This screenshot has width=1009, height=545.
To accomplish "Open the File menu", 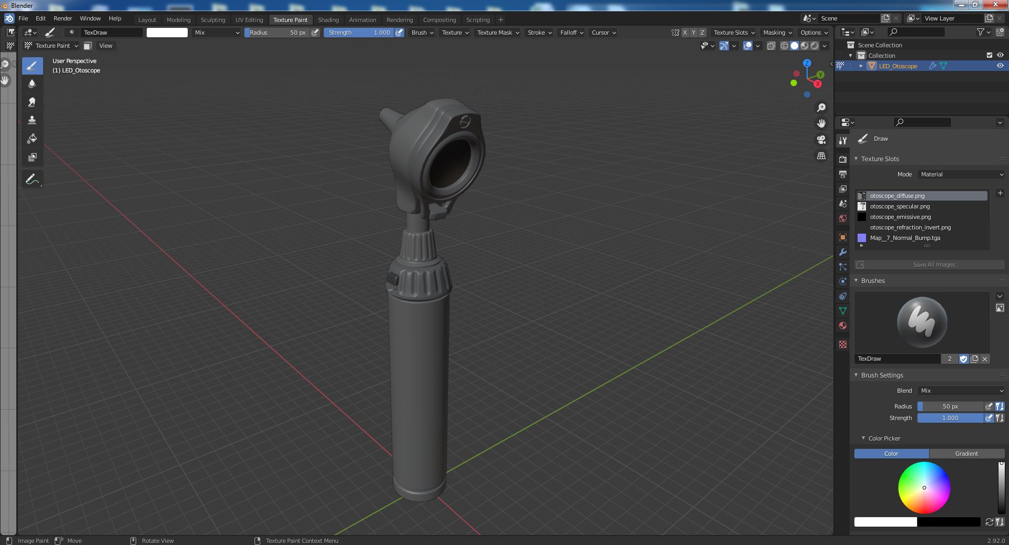I will coord(23,18).
